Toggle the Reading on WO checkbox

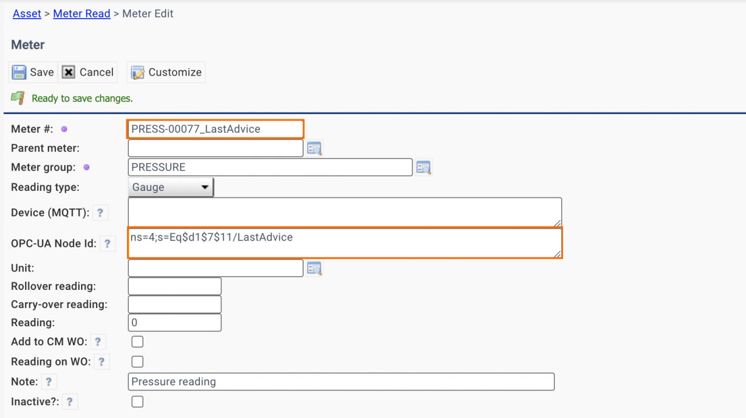pos(138,362)
